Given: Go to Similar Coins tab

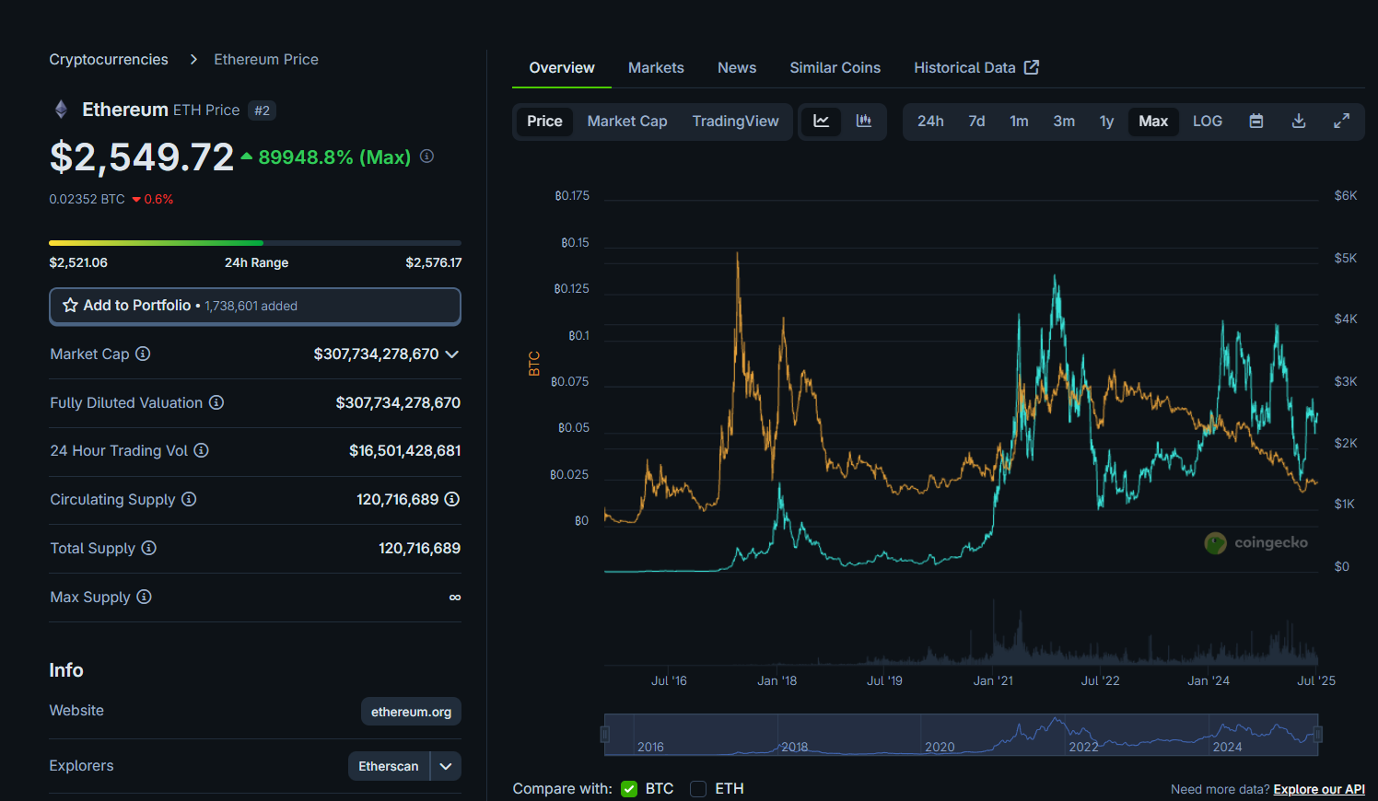Looking at the screenshot, I should (835, 68).
